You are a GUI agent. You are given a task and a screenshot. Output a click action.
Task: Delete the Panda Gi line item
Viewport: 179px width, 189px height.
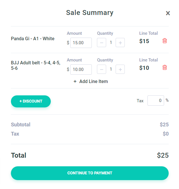pos(165,41)
